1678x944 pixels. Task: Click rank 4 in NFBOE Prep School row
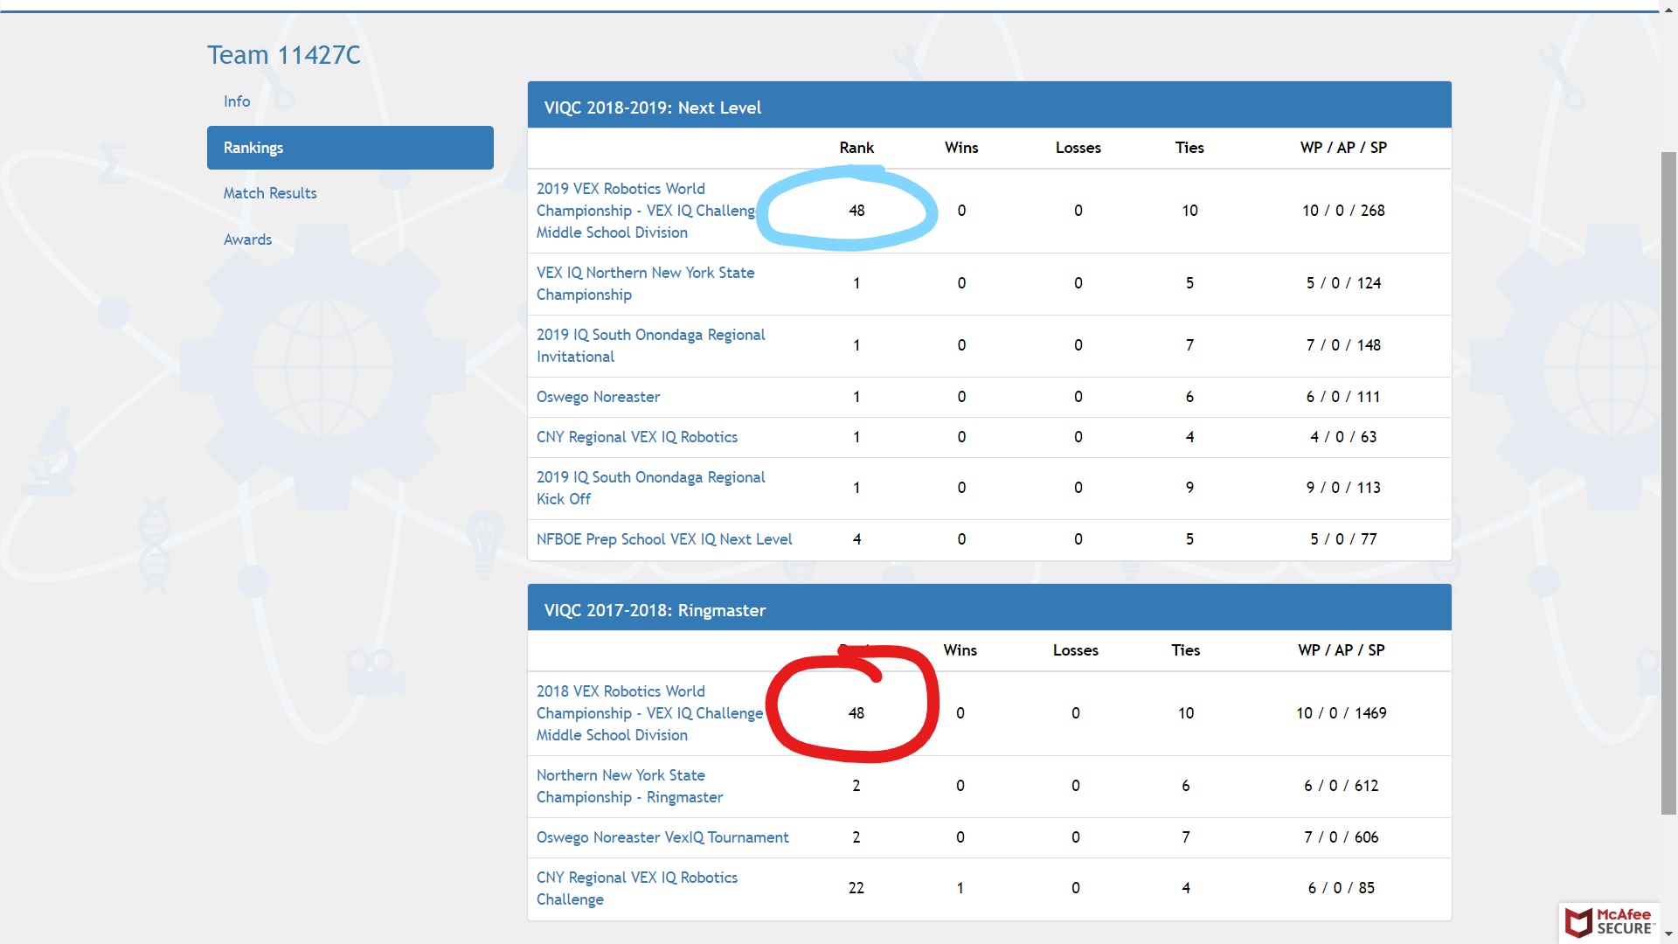pos(856,539)
